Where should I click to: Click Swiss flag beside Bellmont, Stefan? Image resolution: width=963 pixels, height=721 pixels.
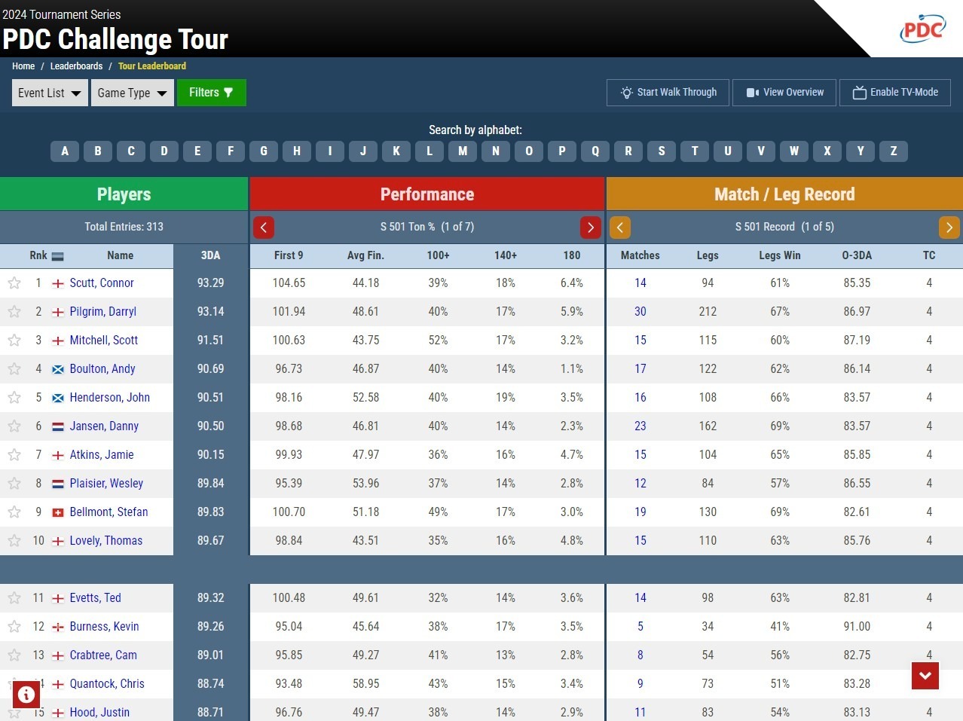(x=57, y=512)
